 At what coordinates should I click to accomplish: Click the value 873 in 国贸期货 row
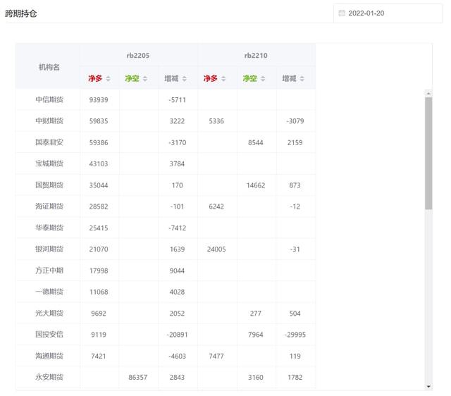coord(295,185)
